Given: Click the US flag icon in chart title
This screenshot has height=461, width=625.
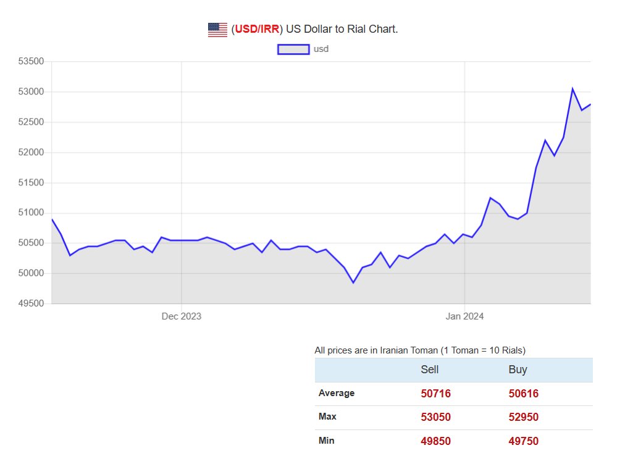Looking at the screenshot, I should click(x=217, y=30).
